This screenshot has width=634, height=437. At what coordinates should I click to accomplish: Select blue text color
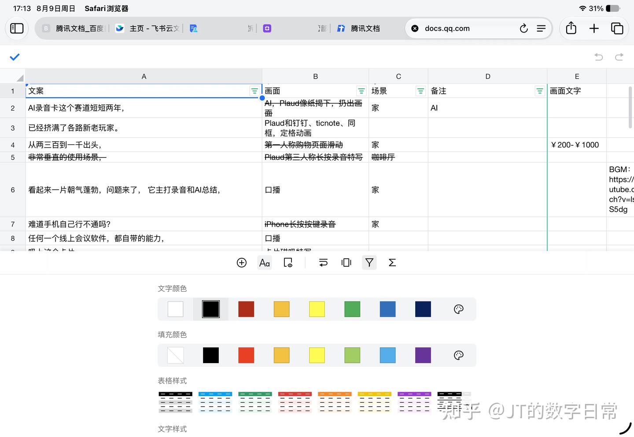point(387,309)
